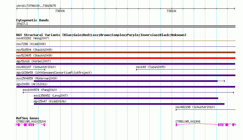Click the nsv149 (Tuzun2005) label
The image size is (243, 140).
pyautogui.click(x=151, y=67)
